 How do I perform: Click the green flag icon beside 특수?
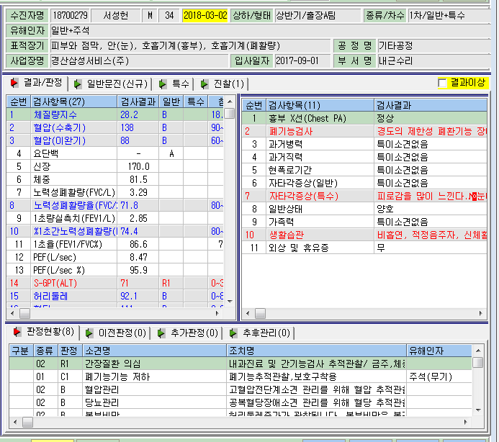pos(162,84)
